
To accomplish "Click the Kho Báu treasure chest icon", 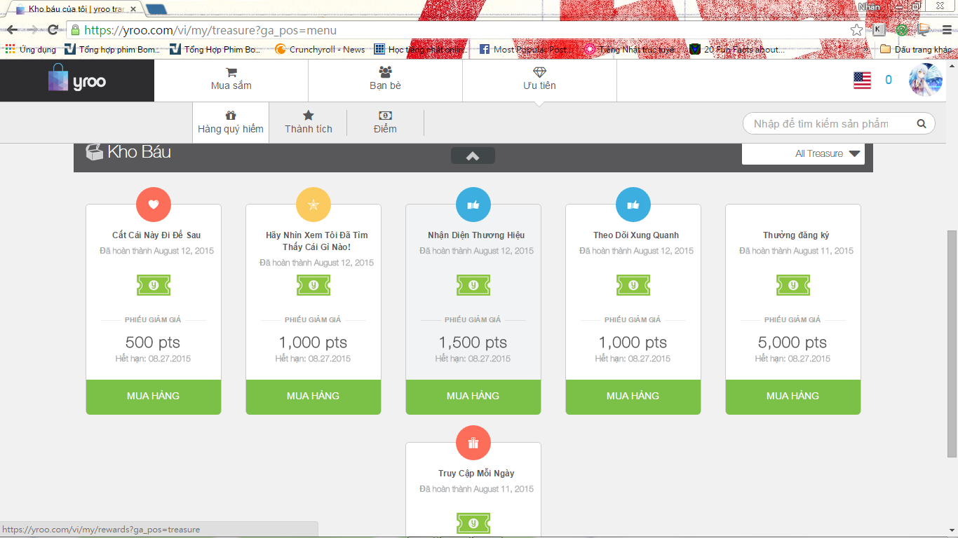I will click(94, 151).
